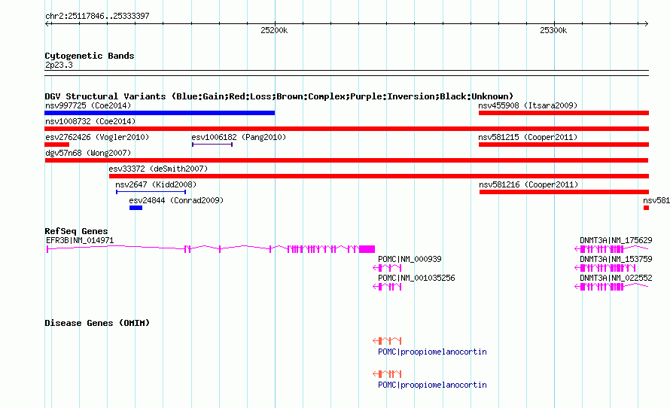This screenshot has height=408, width=670.
Task: Select the purple esv1006182 inversion glyph
Action: [x=212, y=145]
